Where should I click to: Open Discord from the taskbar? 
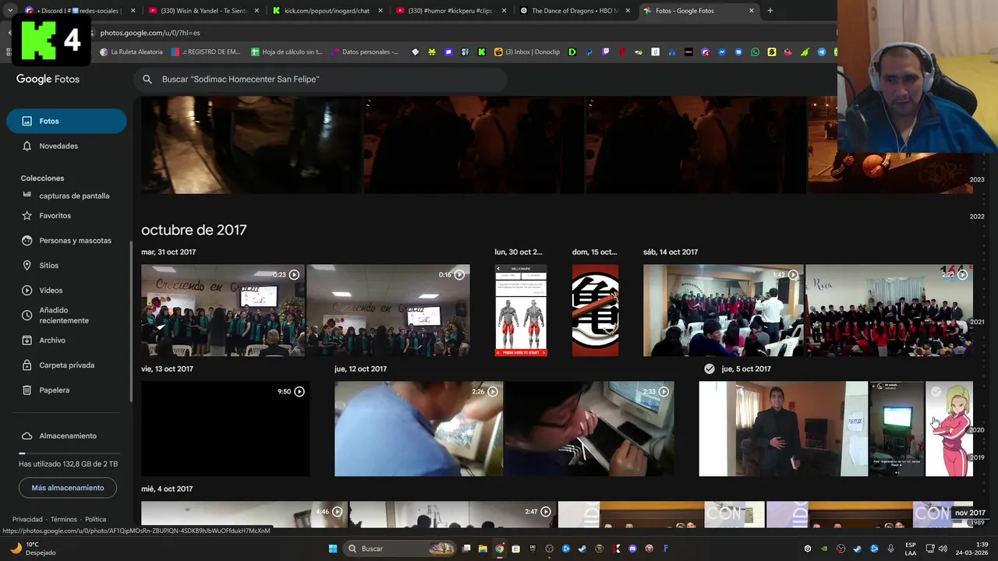(x=632, y=549)
